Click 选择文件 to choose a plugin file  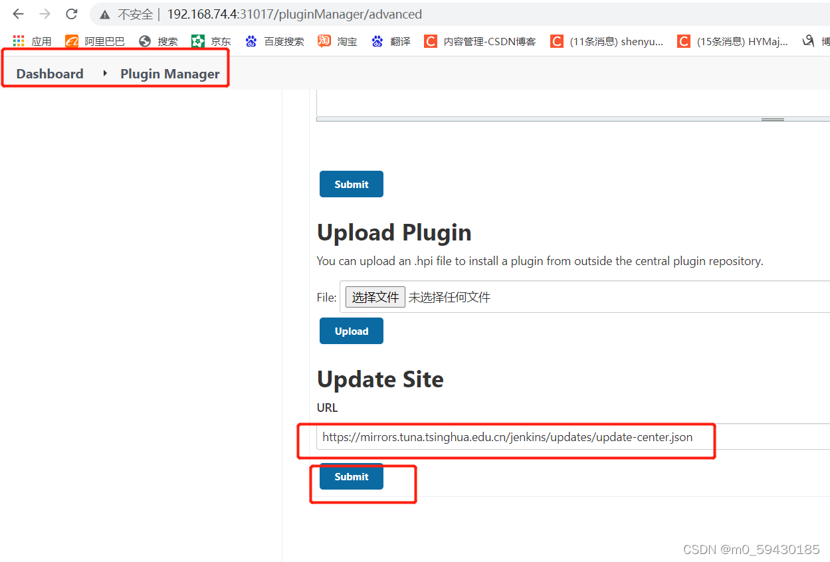pos(375,297)
